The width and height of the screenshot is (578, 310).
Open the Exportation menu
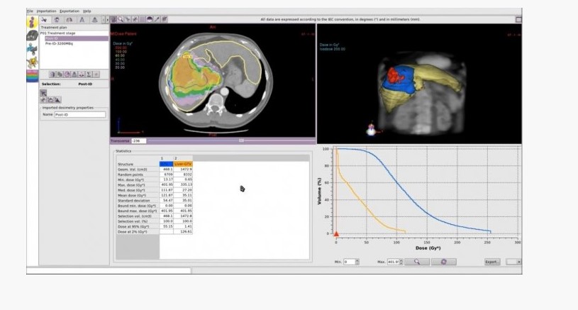pos(70,11)
